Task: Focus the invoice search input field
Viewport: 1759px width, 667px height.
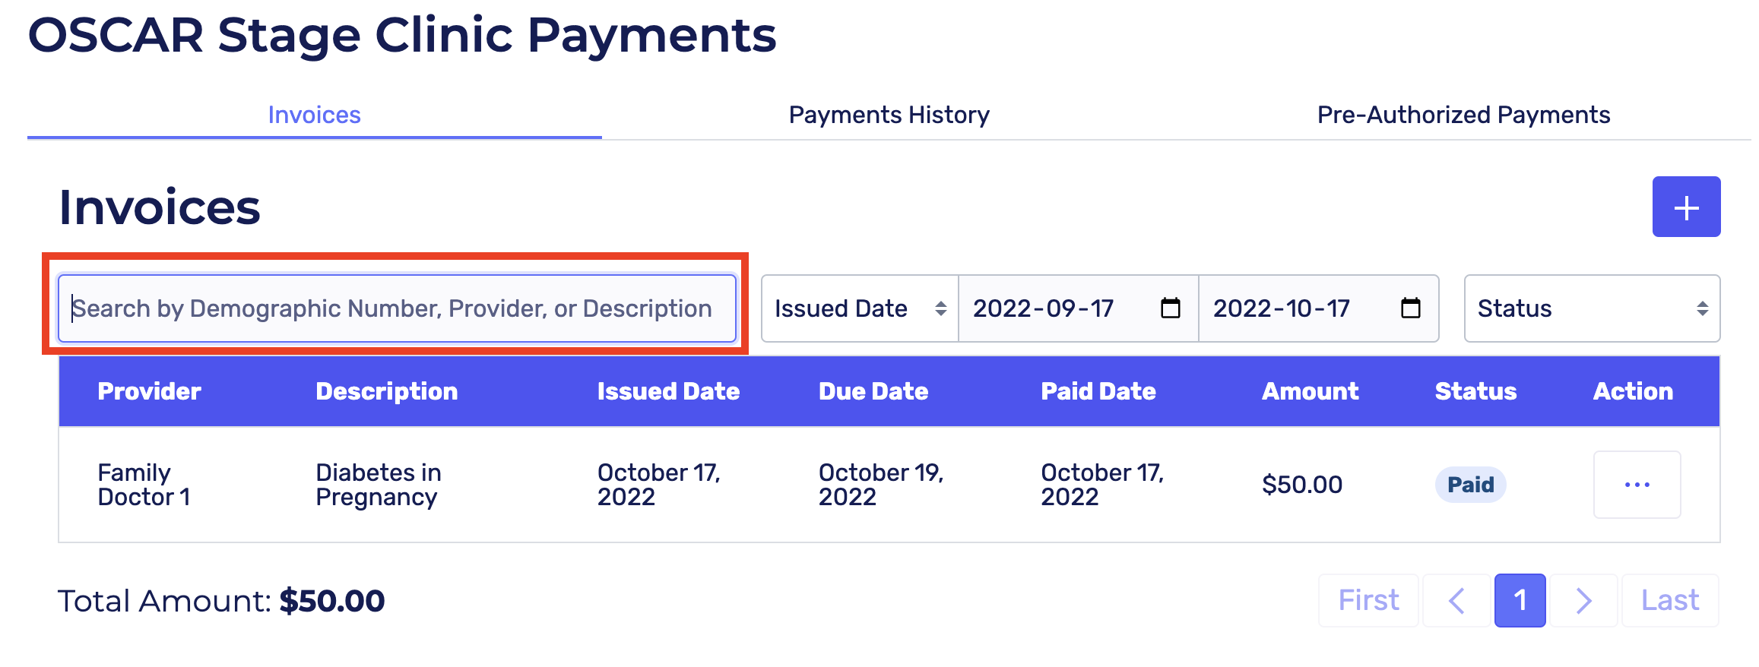Action: 397,308
